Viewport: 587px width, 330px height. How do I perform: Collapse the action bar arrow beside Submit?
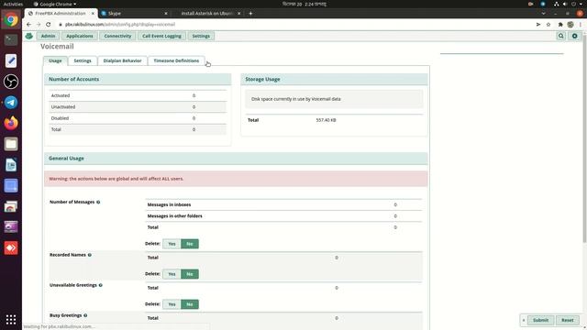pyautogui.click(x=524, y=320)
